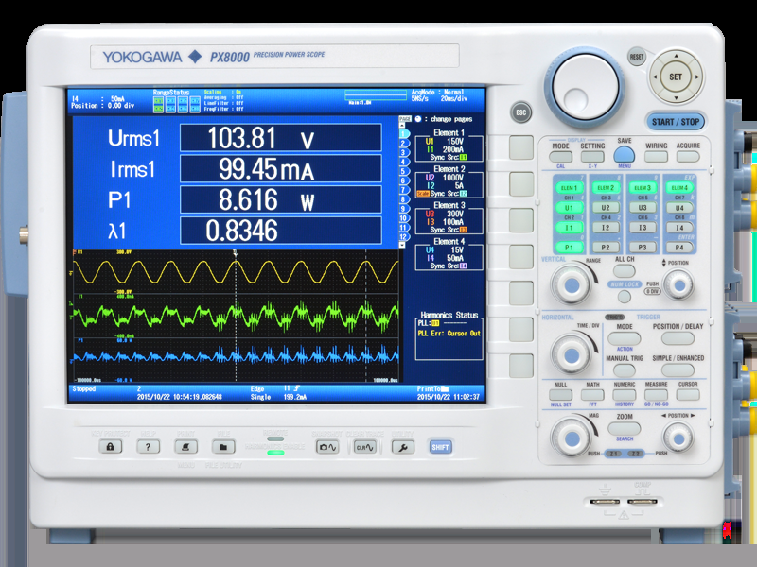Click the vertical POSITION knob
The image size is (757, 567).
pyautogui.click(x=678, y=285)
